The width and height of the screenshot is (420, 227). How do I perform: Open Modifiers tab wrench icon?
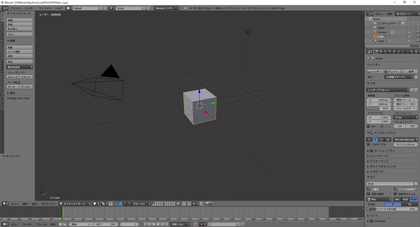pyautogui.click(x=403, y=52)
